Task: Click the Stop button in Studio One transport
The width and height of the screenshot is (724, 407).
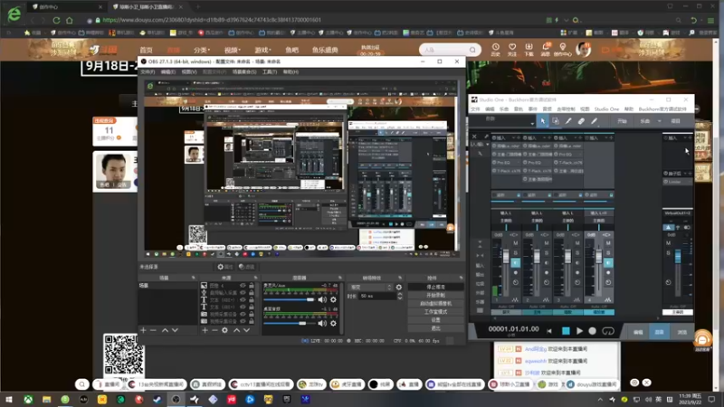Action: (567, 331)
